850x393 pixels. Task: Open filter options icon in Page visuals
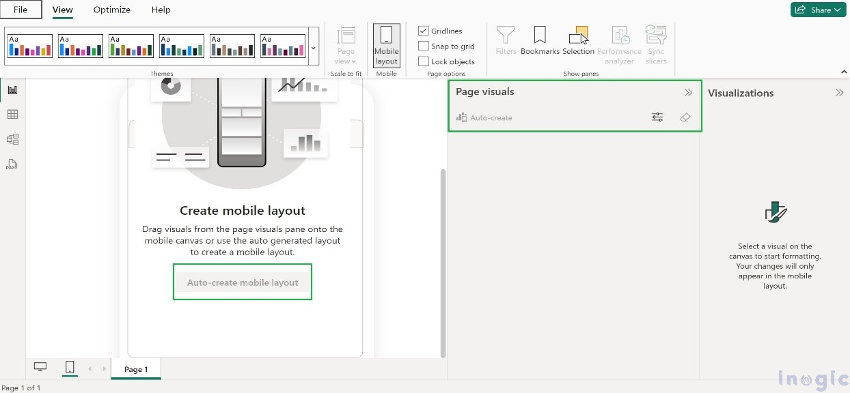click(657, 117)
